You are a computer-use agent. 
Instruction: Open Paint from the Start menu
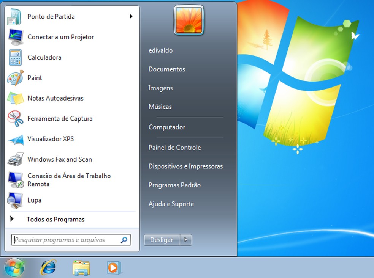[x=35, y=78]
